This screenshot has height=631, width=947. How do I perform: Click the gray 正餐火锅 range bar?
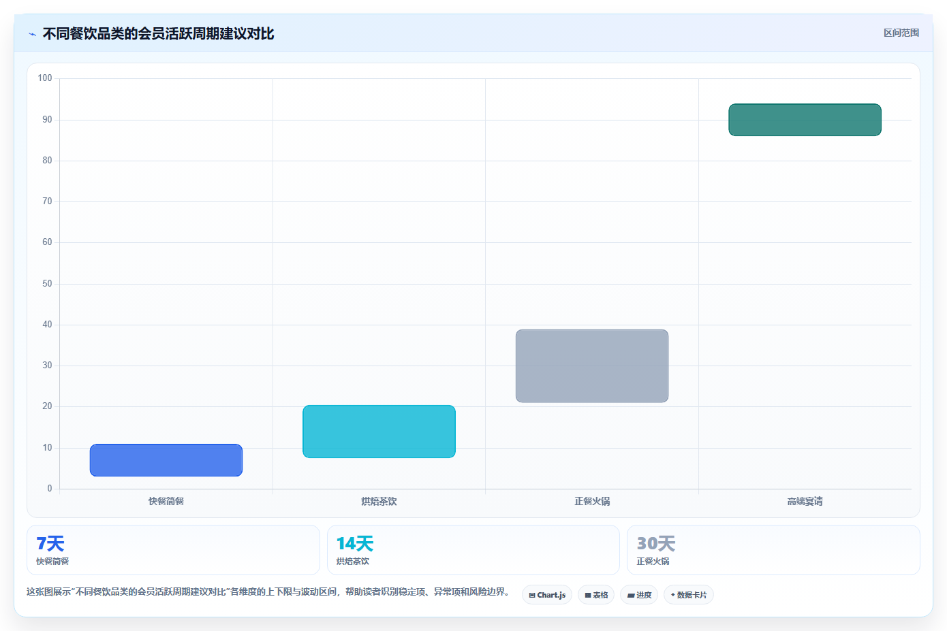tap(592, 366)
